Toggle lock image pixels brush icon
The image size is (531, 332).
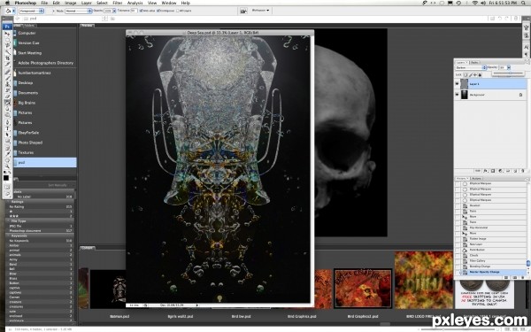(471, 75)
